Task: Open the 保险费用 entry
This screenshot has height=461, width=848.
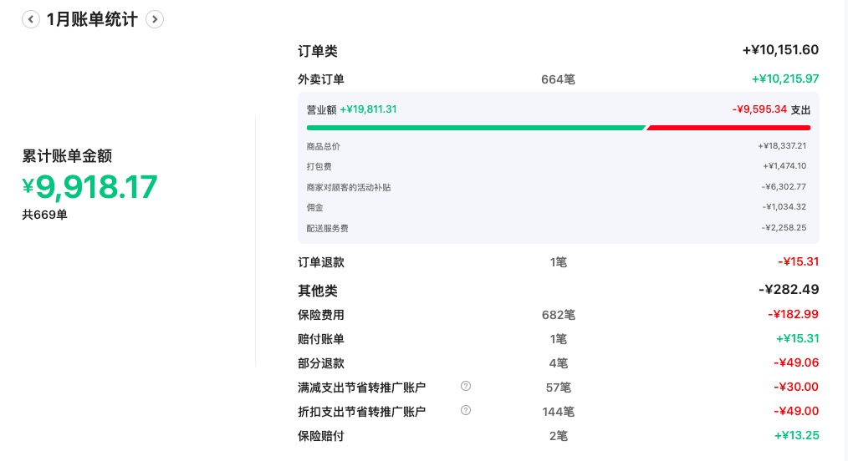Action: (x=558, y=315)
